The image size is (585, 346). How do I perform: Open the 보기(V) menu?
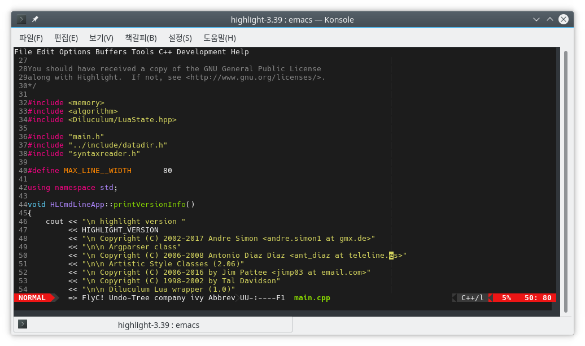click(101, 38)
